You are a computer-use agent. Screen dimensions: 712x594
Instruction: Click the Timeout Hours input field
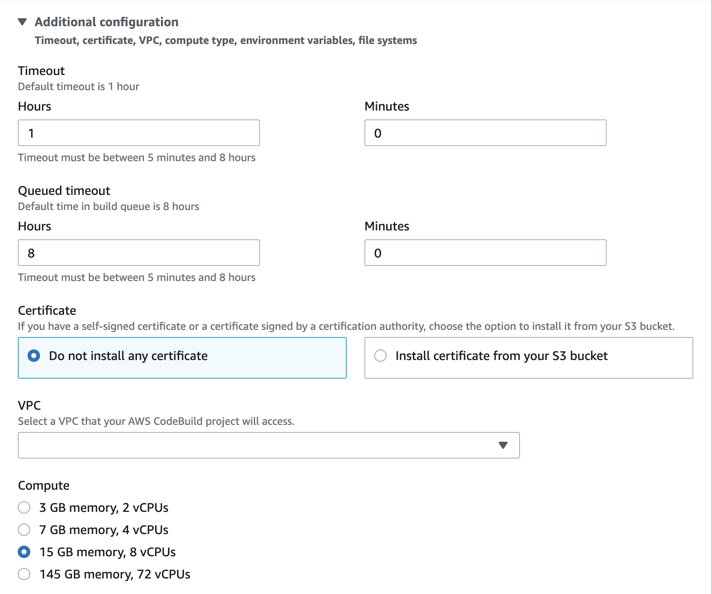(x=139, y=133)
